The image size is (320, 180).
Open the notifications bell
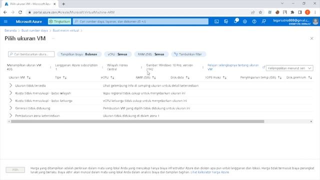235,21
